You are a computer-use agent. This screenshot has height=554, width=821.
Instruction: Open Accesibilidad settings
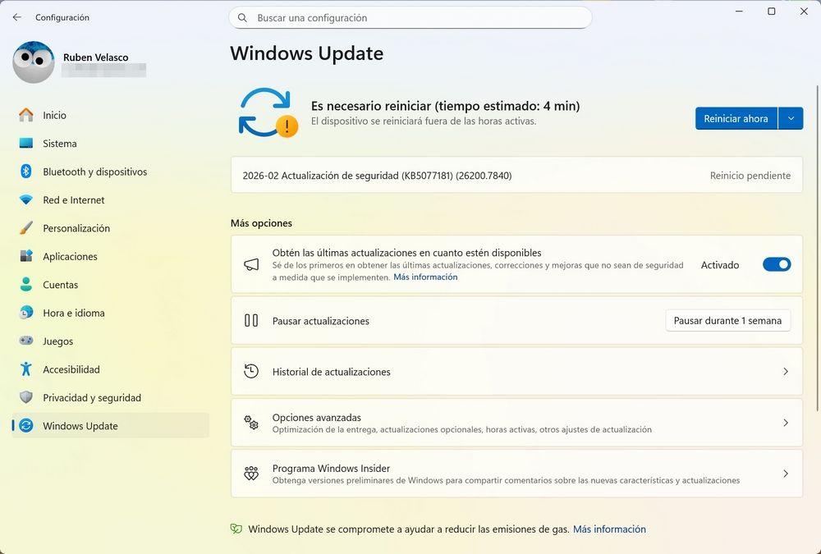(70, 369)
